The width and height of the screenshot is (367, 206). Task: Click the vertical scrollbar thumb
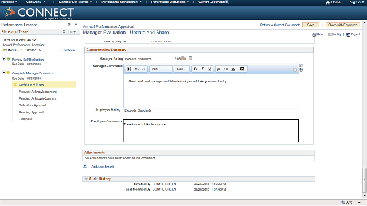click(365, 180)
